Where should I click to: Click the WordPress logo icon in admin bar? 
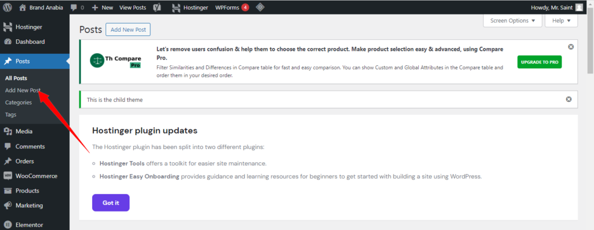(8, 7)
